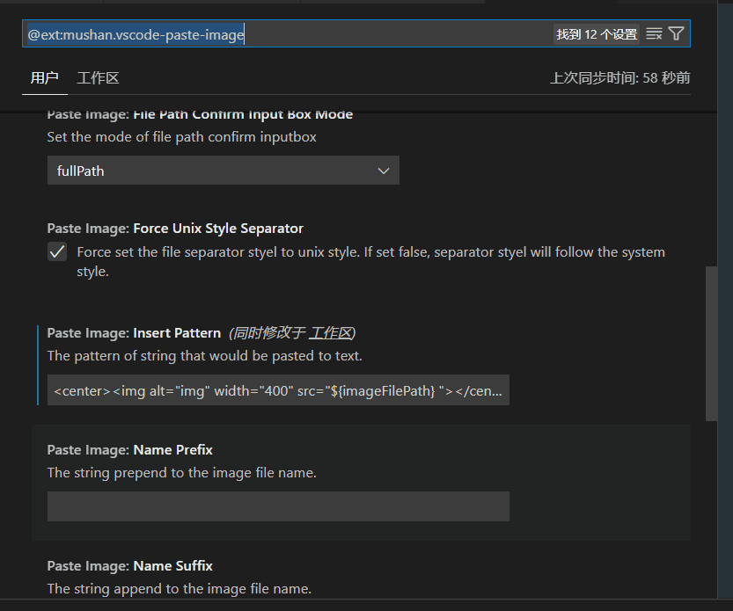Screen dimensions: 733x611
Task: Select the Name Suffix setting title
Action: pos(130,565)
